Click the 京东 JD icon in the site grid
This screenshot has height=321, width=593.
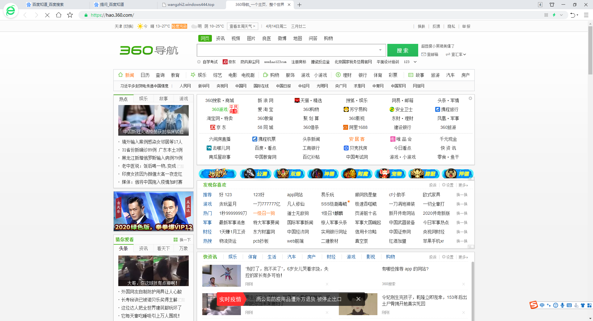pyautogui.click(x=212, y=127)
